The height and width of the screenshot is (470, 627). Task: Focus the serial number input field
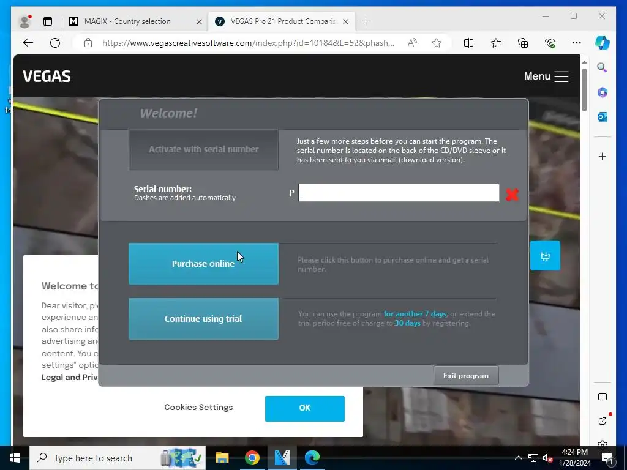click(x=399, y=193)
